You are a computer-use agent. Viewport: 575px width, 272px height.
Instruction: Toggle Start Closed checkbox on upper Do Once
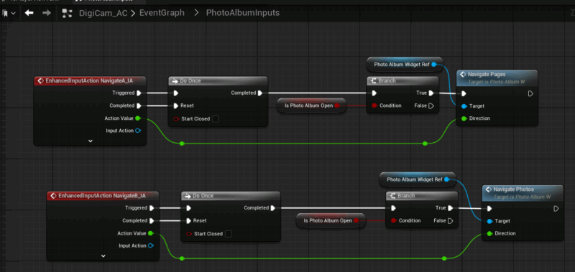[216, 118]
